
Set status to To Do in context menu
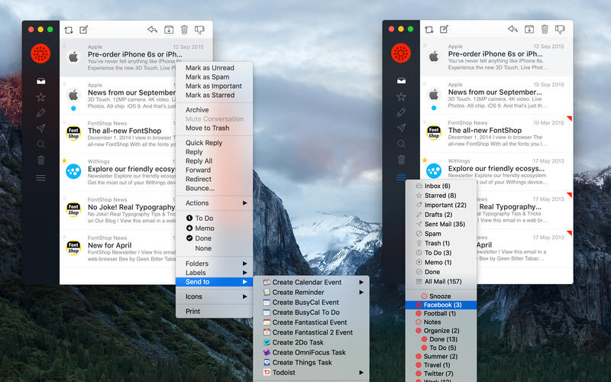coord(199,219)
